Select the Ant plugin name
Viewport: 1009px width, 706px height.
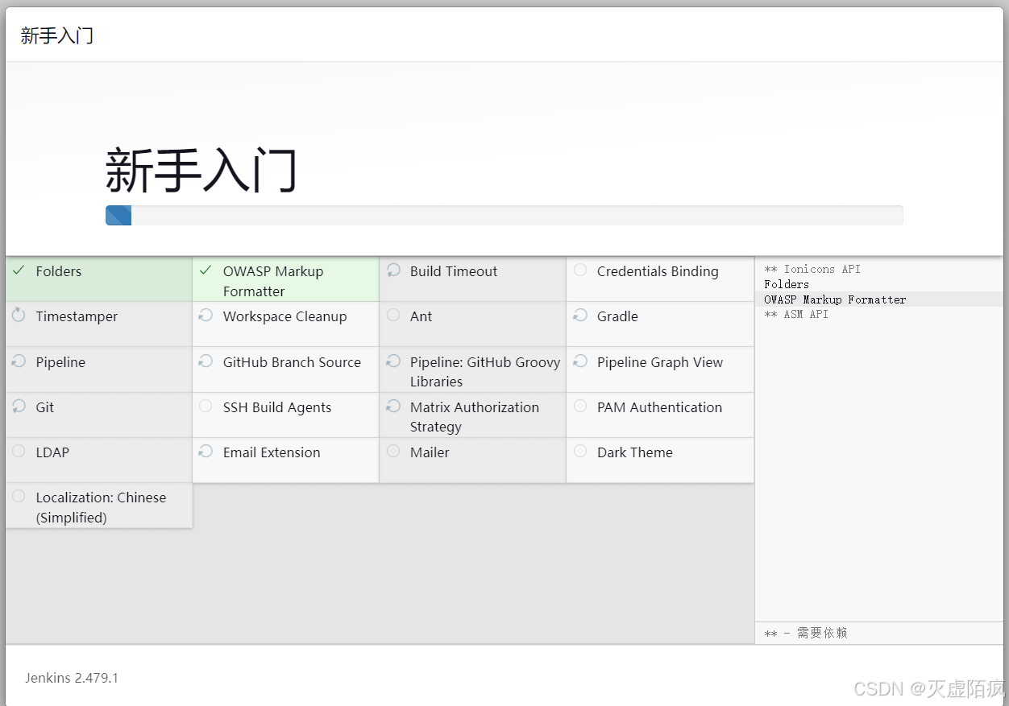(421, 316)
